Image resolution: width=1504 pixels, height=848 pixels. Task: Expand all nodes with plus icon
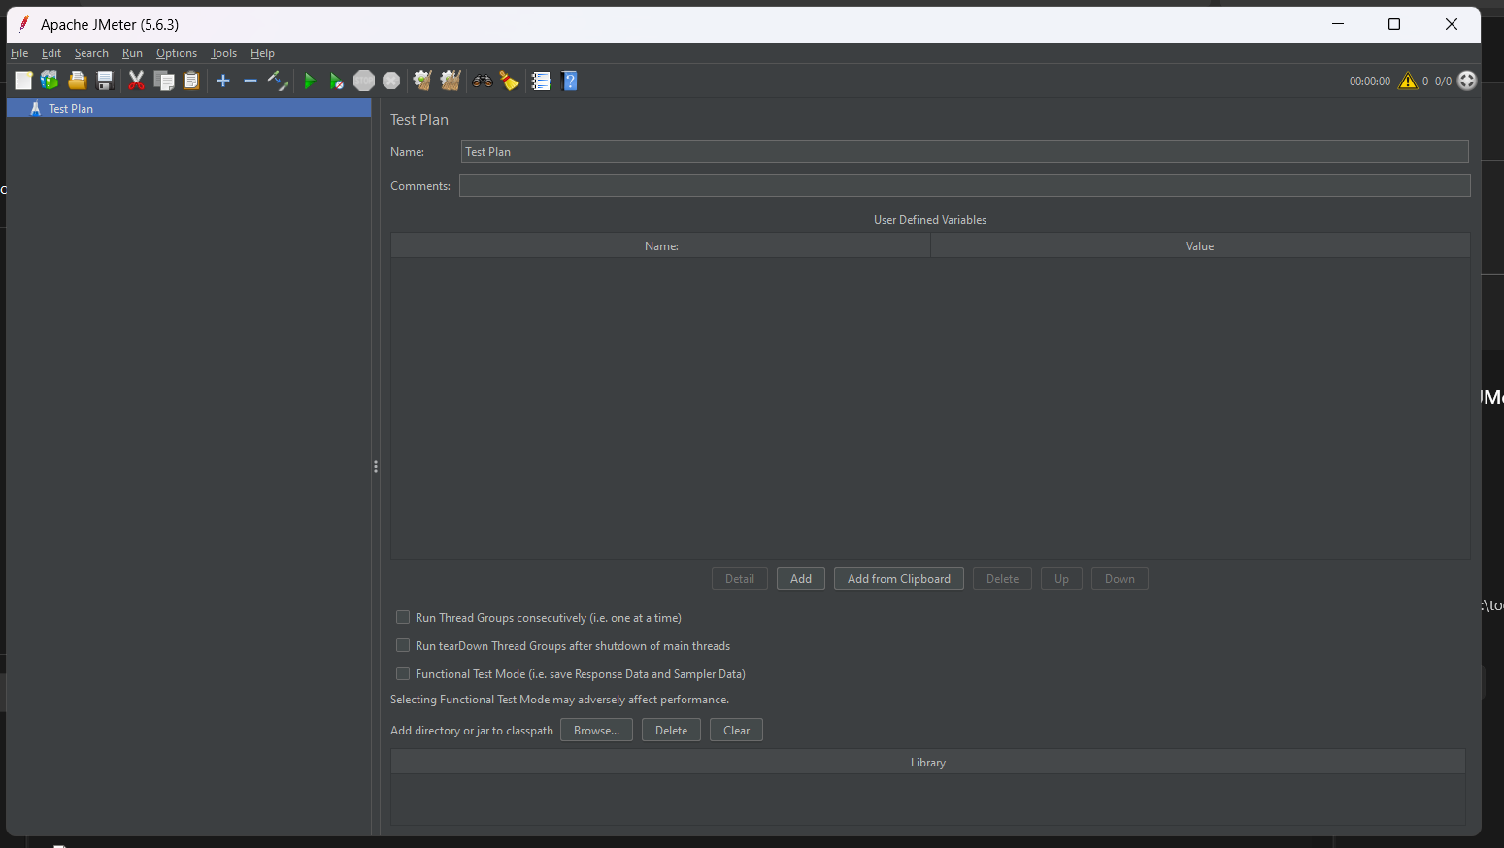click(x=223, y=82)
